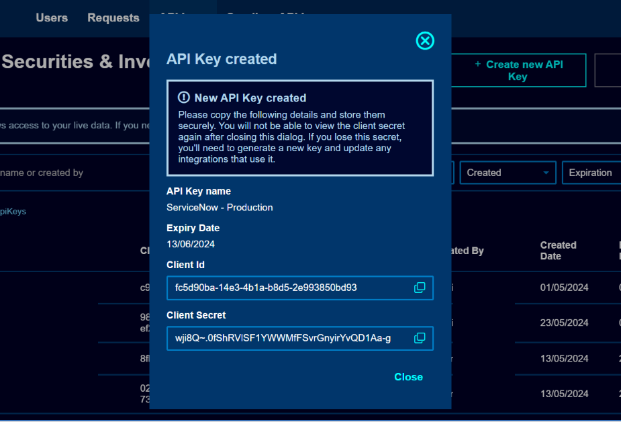Follow the apiKeys breadcrumb link
The width and height of the screenshot is (621, 422).
pyautogui.click(x=13, y=211)
